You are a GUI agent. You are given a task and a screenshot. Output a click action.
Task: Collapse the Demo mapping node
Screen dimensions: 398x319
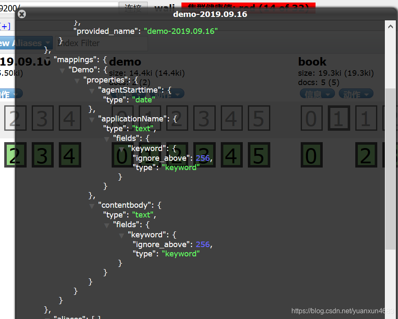pyautogui.click(x=62, y=70)
